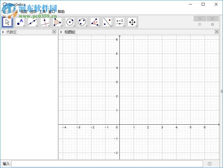Open the Line tool dropdown arrow
The height and width of the screenshot is (168, 223).
37,26
